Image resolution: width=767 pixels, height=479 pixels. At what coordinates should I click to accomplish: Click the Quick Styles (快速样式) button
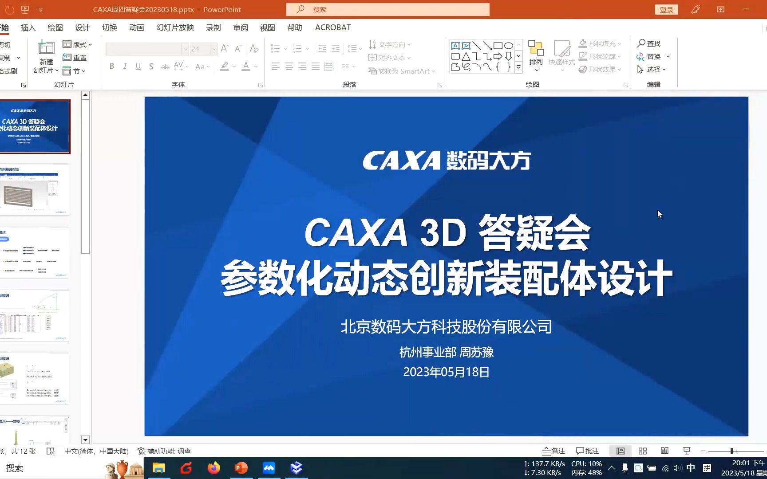coord(562,55)
